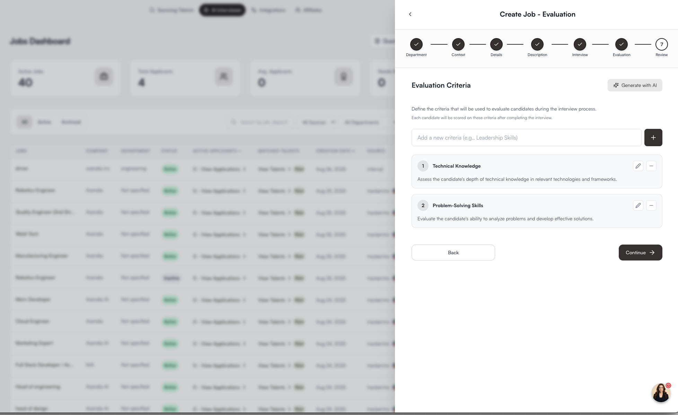Image resolution: width=678 pixels, height=415 pixels.
Task: Jump to the Context step
Action: click(458, 44)
